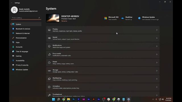Click the user profile avatar
Viewport: 182px width, 102px height.
click(14, 10)
